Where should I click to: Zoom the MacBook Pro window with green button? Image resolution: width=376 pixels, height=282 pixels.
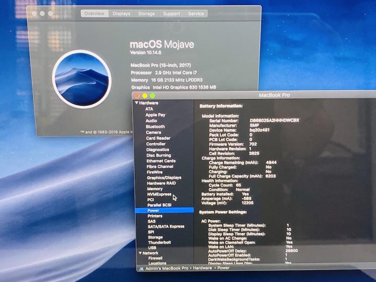click(x=152, y=96)
